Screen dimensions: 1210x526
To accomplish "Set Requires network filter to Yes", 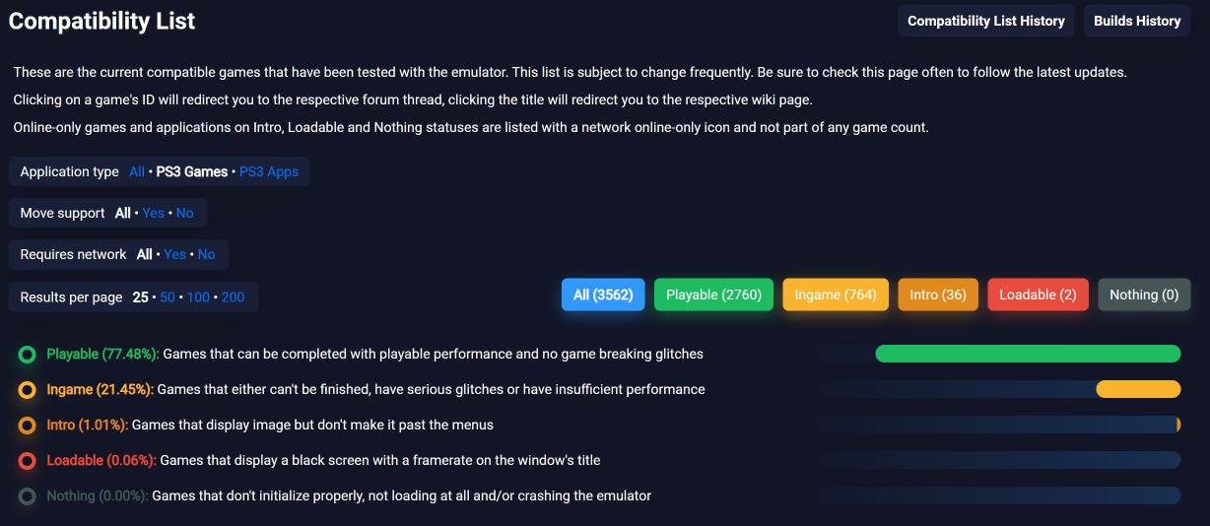I will 175,254.
